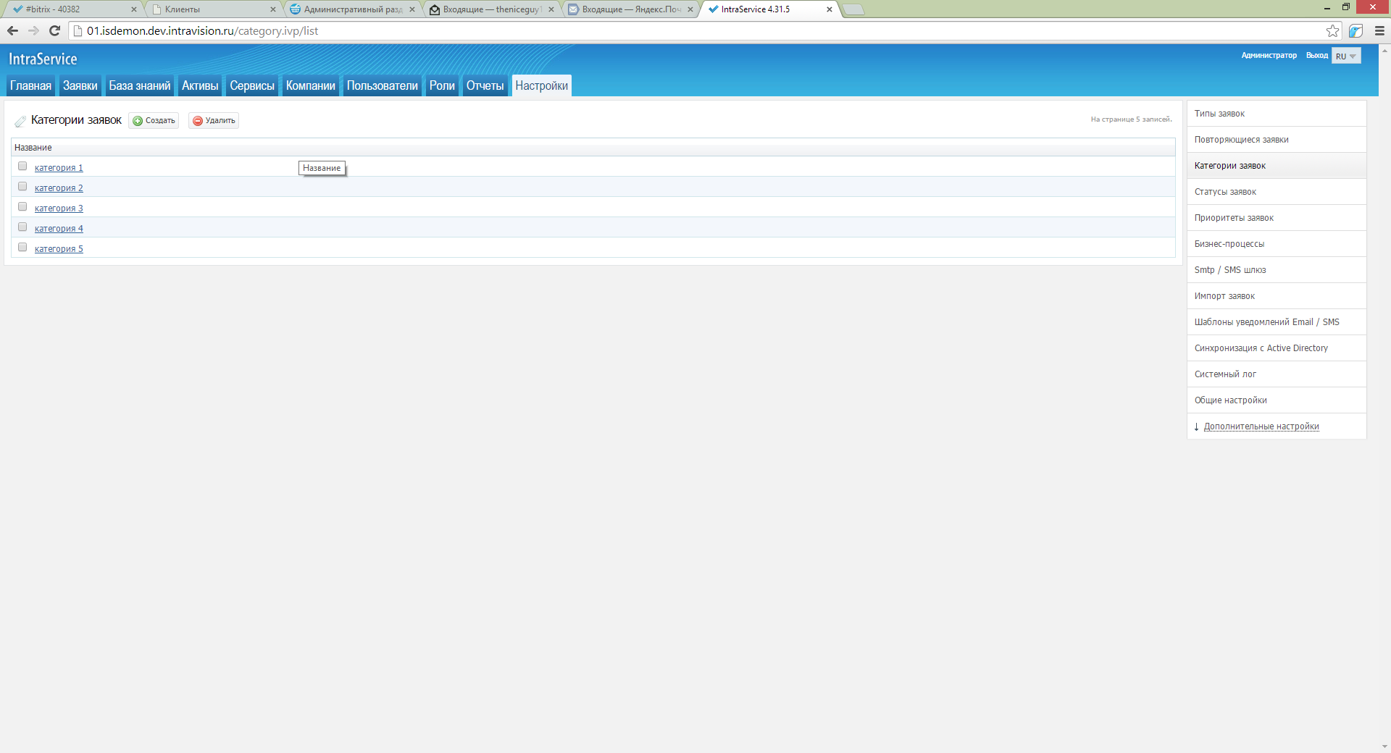Tick checkbox for категория 4

[x=22, y=227]
